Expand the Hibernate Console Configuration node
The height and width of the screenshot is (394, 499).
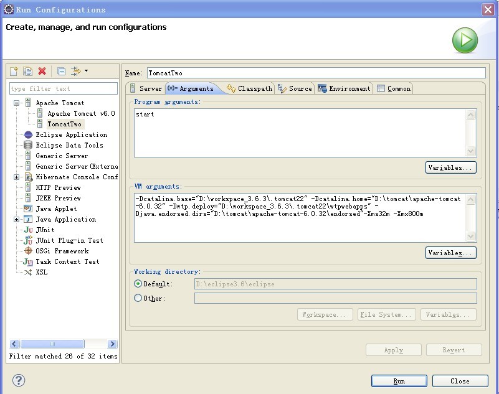(16, 177)
